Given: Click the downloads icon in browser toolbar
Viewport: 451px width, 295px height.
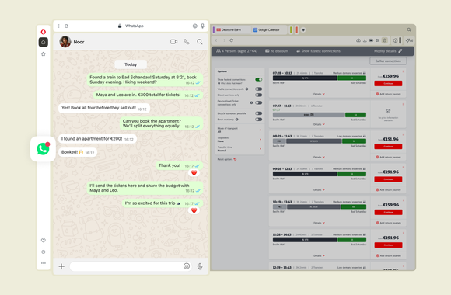Looking at the screenshot, I should [365, 40].
